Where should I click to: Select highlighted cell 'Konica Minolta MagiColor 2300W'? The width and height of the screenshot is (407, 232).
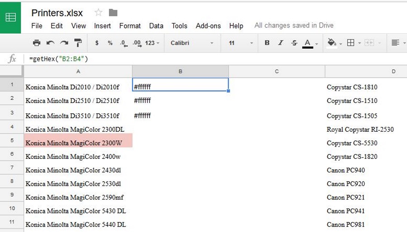[78, 140]
